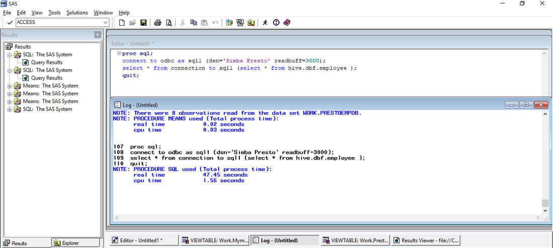The image size is (553, 248).
Task: Activate Editor - Untitled1 window button
Action: (144, 240)
